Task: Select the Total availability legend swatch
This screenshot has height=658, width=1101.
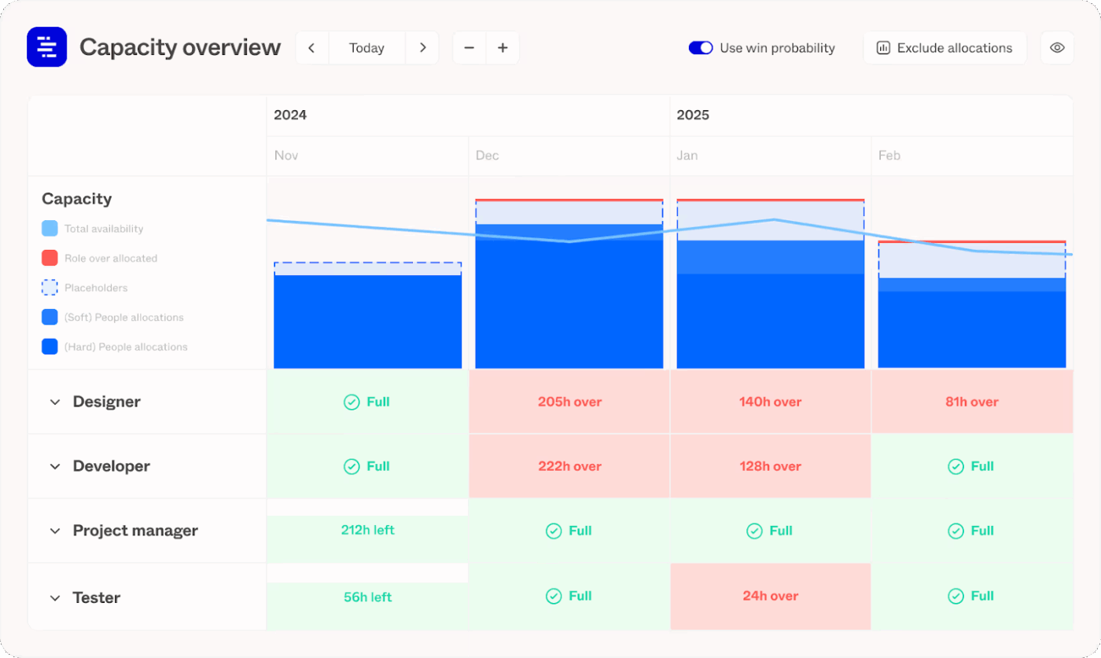Action: pyautogui.click(x=49, y=228)
